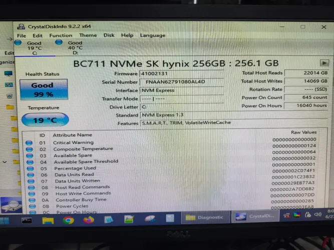Select the Percentage Used attribute row
Image resolution: width=334 pixels, height=250 pixels.
click(171, 167)
